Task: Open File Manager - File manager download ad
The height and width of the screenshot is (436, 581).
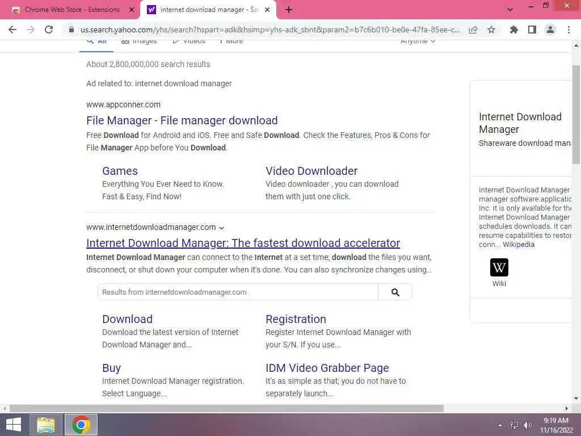Action: pos(182,120)
